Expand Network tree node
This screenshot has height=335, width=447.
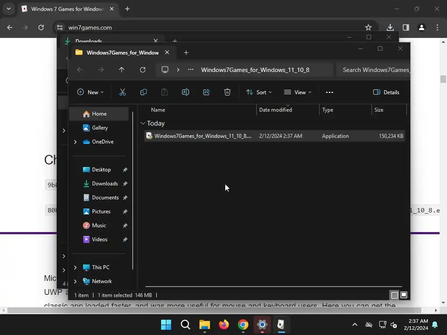click(x=75, y=281)
